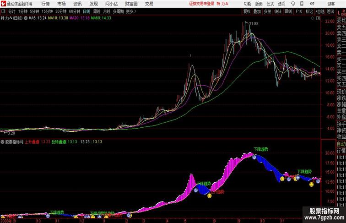Viewport: 346px width, 223px height.
Task: Open the 问小达 menu
Action: 111,4
